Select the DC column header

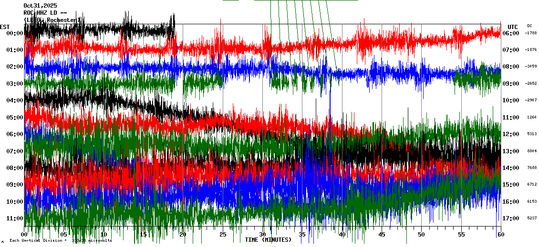pyautogui.click(x=529, y=26)
